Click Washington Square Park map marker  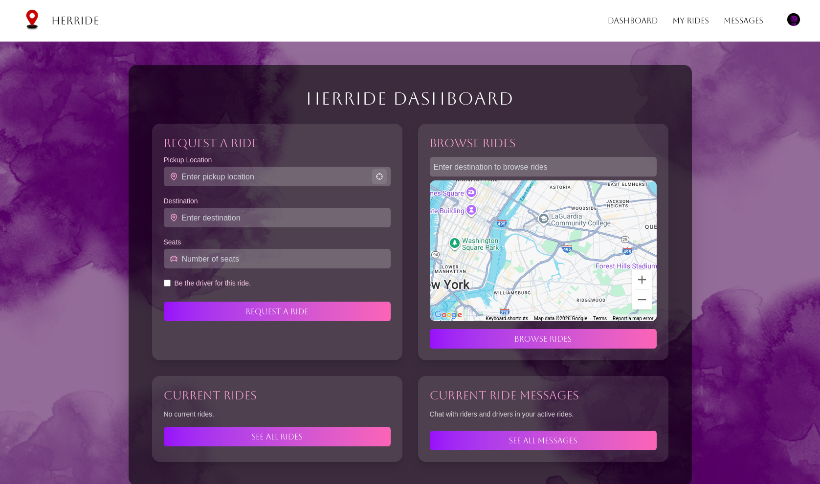(x=455, y=243)
